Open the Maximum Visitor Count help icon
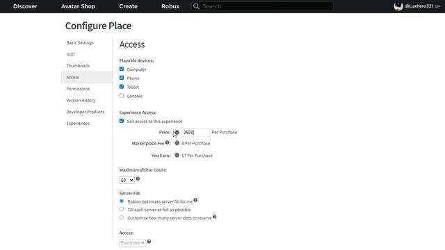This screenshot has width=445, height=250. click(x=138, y=178)
